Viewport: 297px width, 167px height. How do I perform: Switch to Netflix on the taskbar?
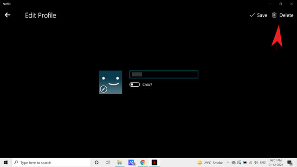coord(155,162)
